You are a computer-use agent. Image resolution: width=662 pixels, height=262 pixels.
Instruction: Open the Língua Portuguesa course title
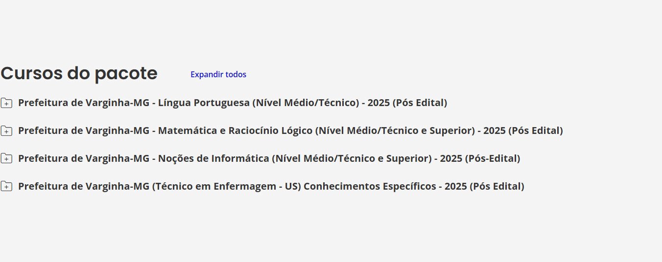[x=233, y=103]
